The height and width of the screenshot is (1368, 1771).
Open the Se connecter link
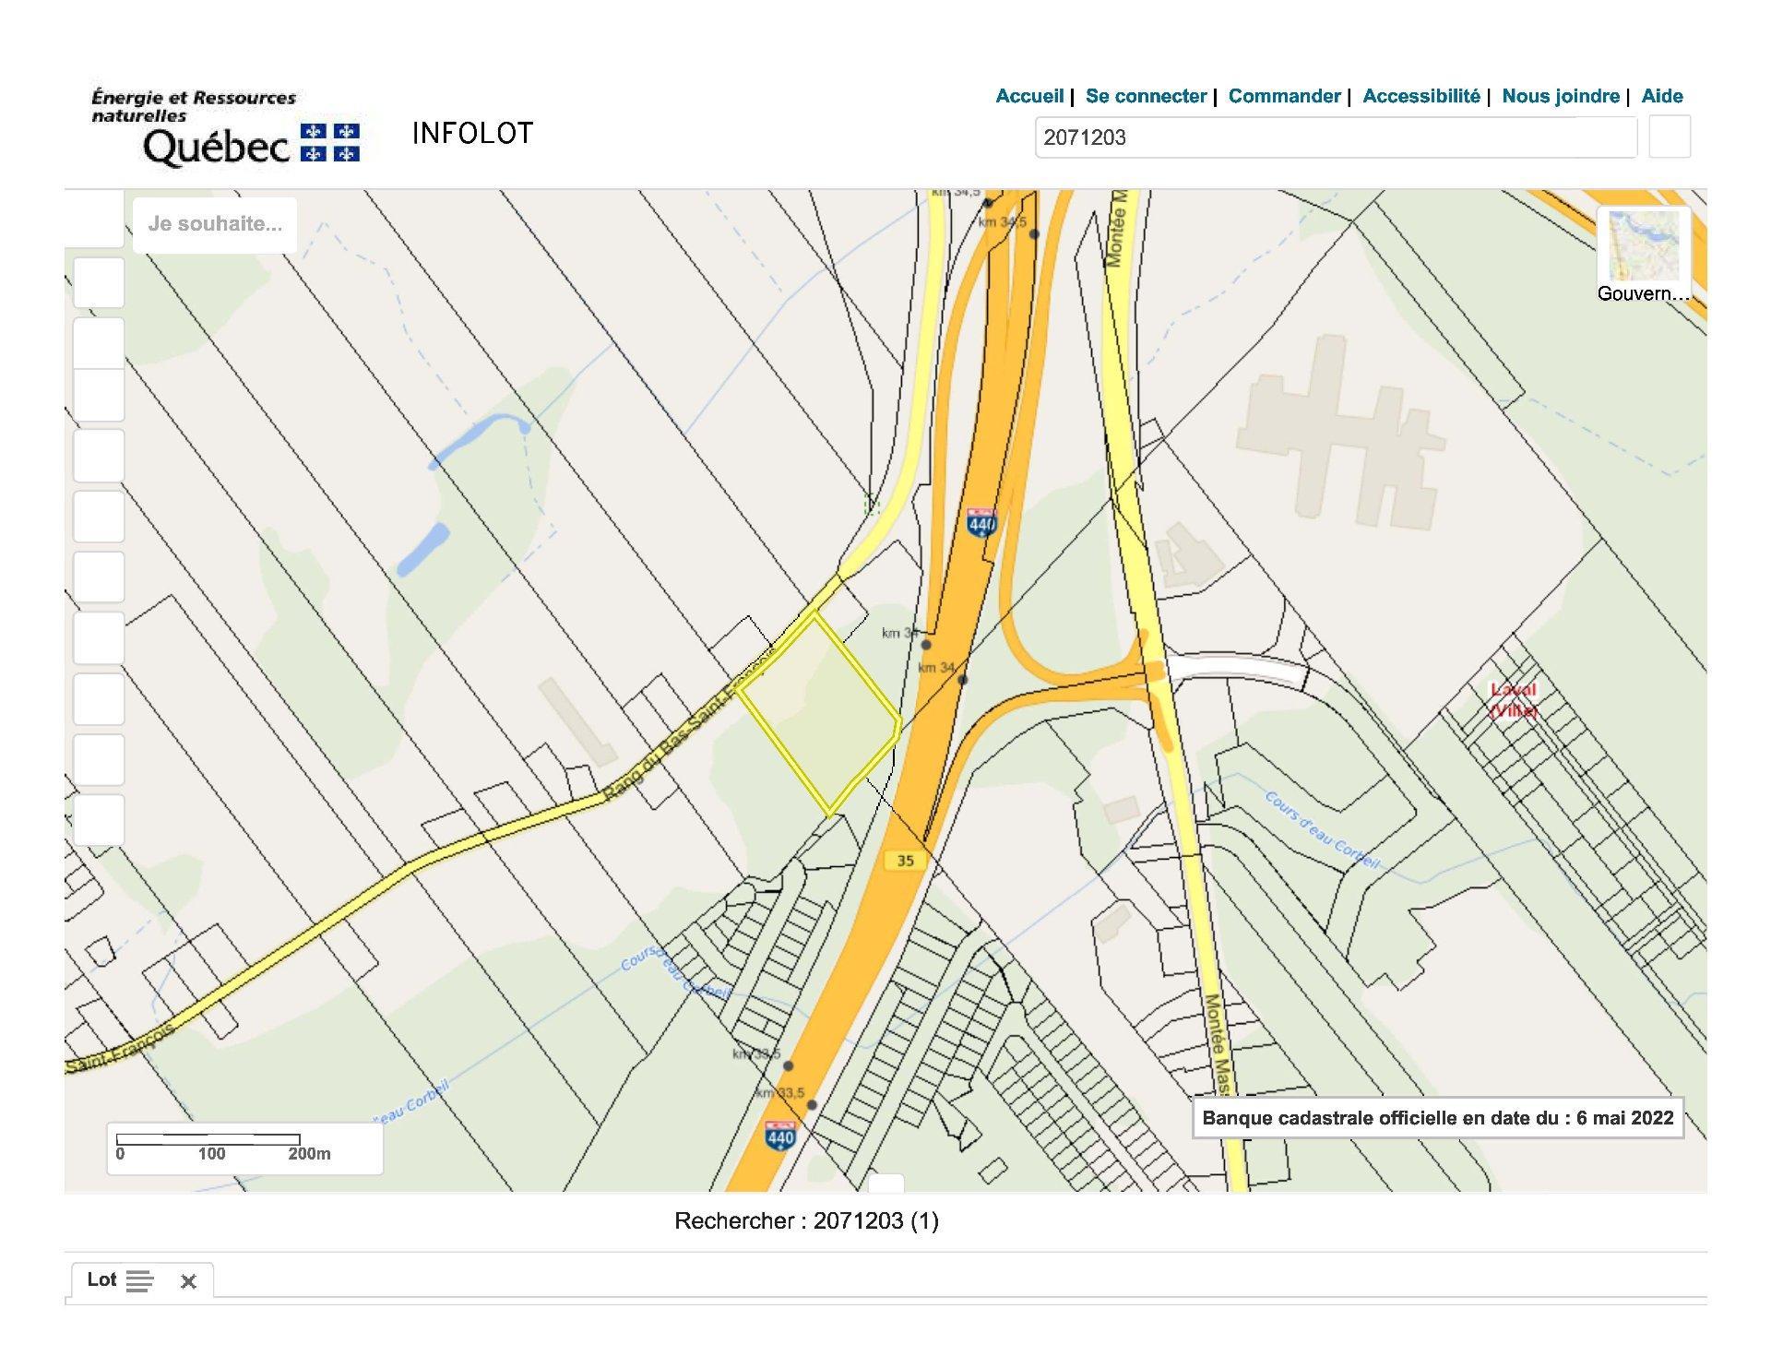[x=1146, y=96]
